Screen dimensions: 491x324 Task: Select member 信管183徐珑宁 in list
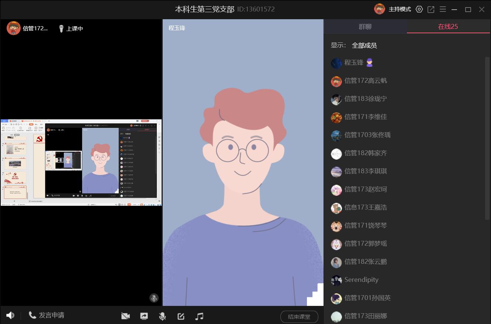(x=365, y=99)
